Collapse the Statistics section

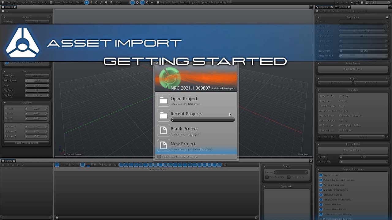318,90
